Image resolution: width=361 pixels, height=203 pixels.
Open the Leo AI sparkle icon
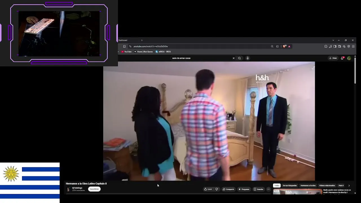(x=344, y=47)
